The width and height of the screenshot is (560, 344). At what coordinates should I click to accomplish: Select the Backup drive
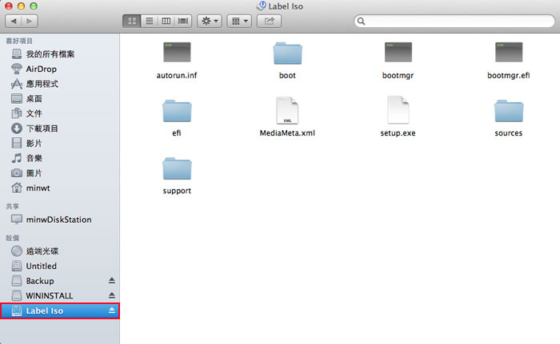click(x=60, y=281)
